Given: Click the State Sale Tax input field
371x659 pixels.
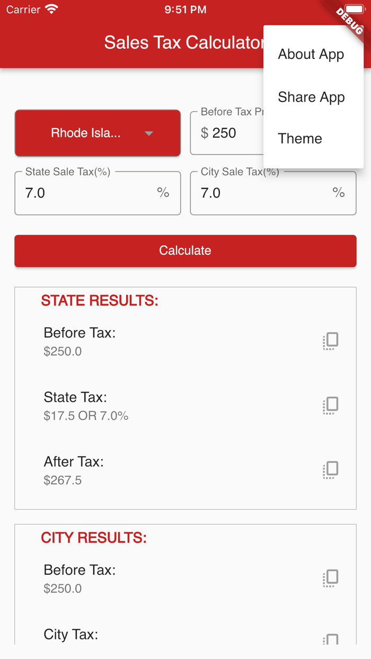Looking at the screenshot, I should point(79,193).
